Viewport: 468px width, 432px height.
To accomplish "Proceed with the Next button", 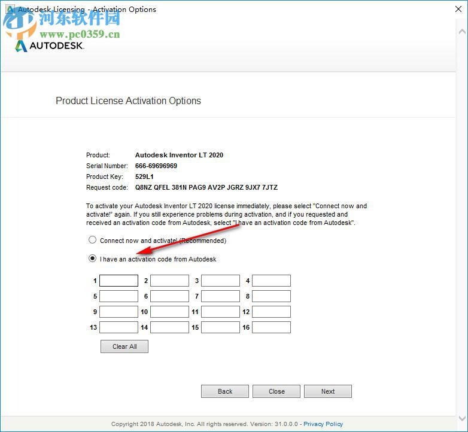I will [328, 391].
